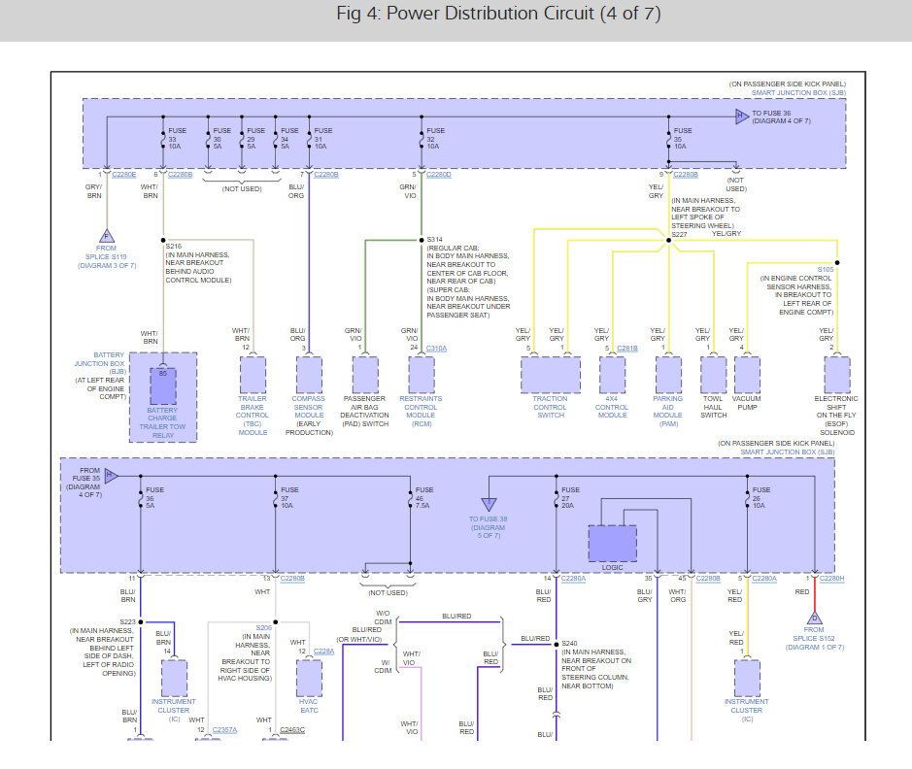Click the S206 splice label
Image resolution: width=912 pixels, height=769 pixels.
(264, 628)
